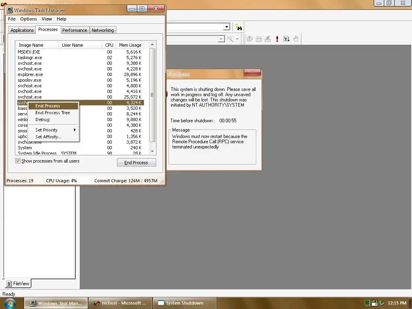
Task: Open the Options menu in Task Manager
Action: (29, 19)
